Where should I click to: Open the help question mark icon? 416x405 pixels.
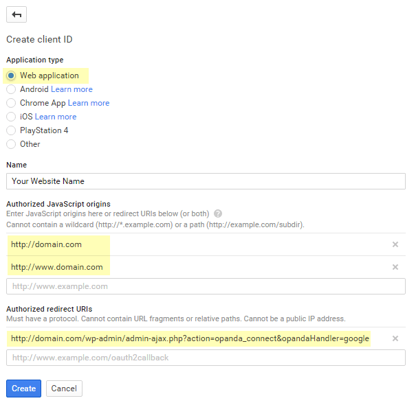(218, 213)
